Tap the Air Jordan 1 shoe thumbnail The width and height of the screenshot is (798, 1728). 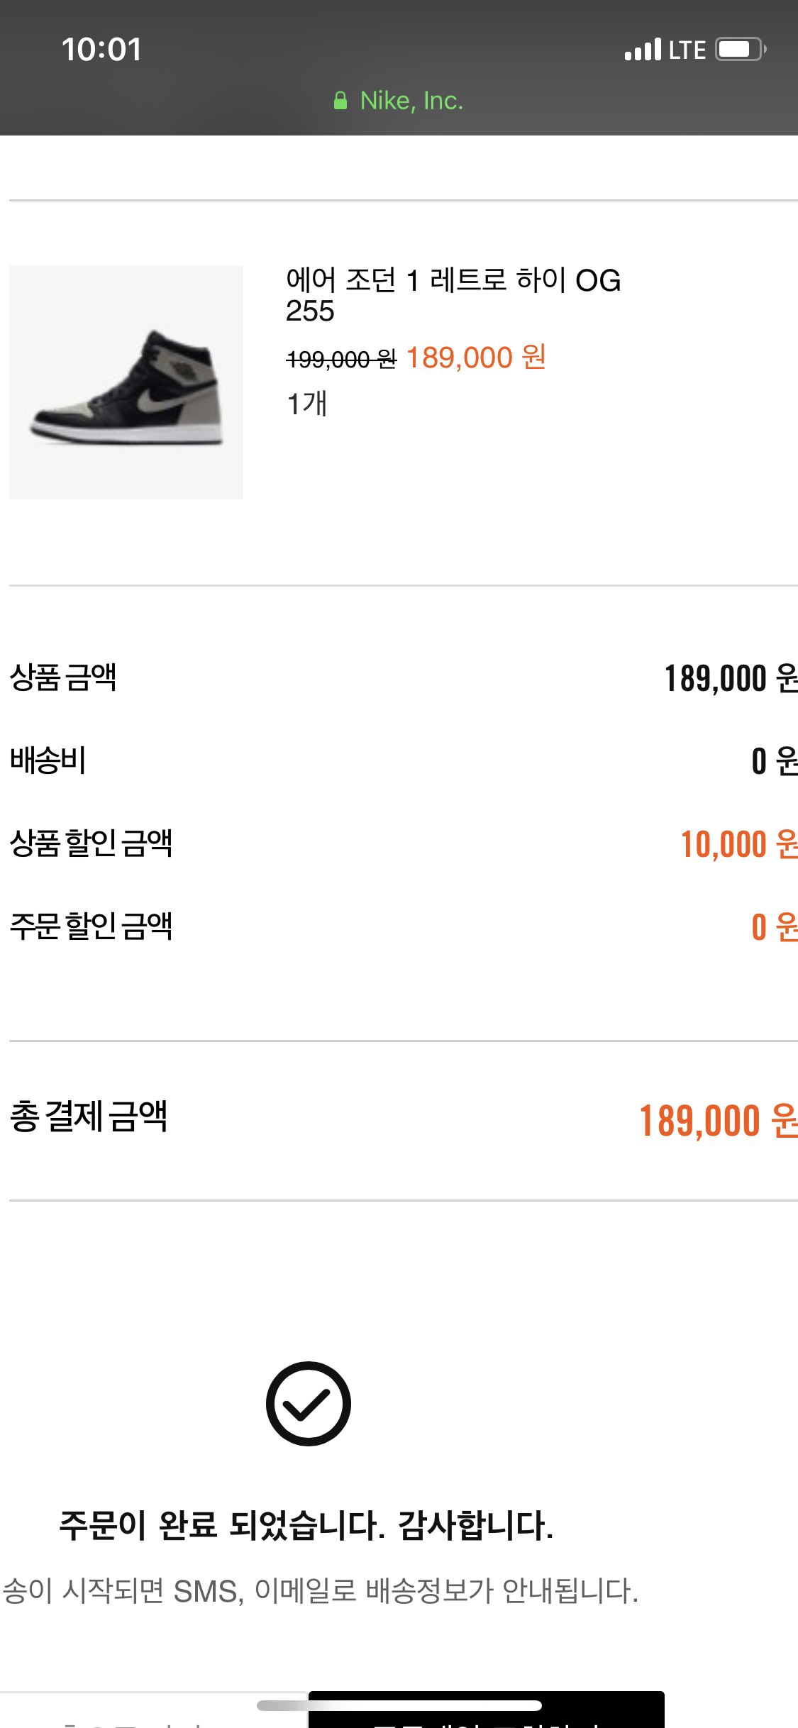(x=126, y=382)
